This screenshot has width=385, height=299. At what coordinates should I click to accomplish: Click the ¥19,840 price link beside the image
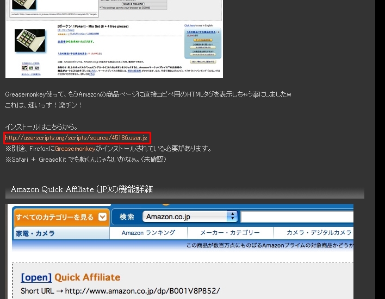point(80,53)
